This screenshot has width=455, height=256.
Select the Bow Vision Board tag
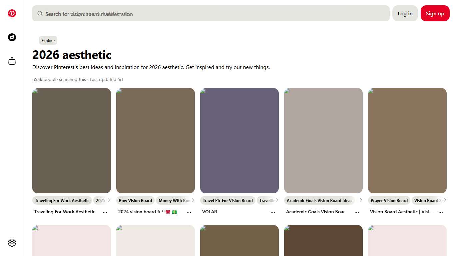tap(135, 201)
